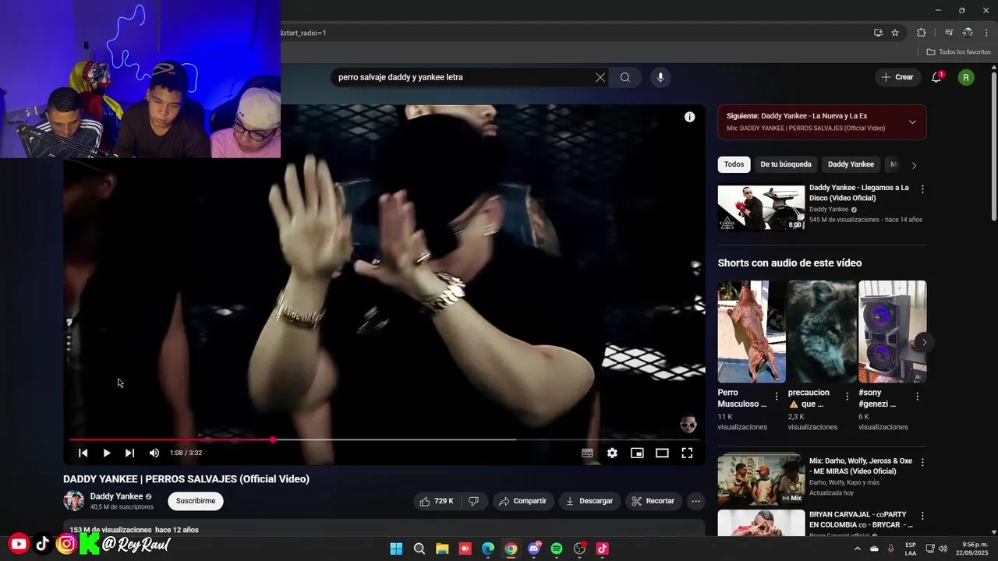Click the Recortar clip button
The height and width of the screenshot is (561, 998).
click(x=653, y=501)
